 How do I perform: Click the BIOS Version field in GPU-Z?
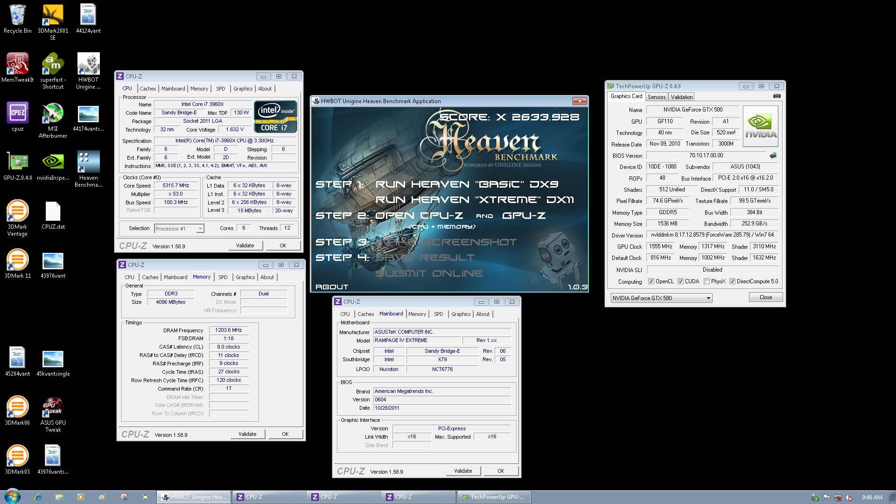point(706,155)
